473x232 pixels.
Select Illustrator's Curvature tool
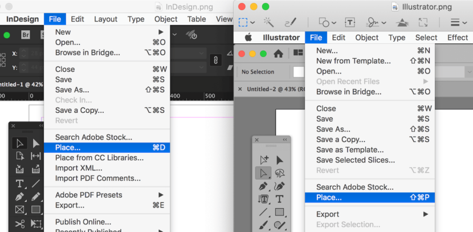pos(279,186)
